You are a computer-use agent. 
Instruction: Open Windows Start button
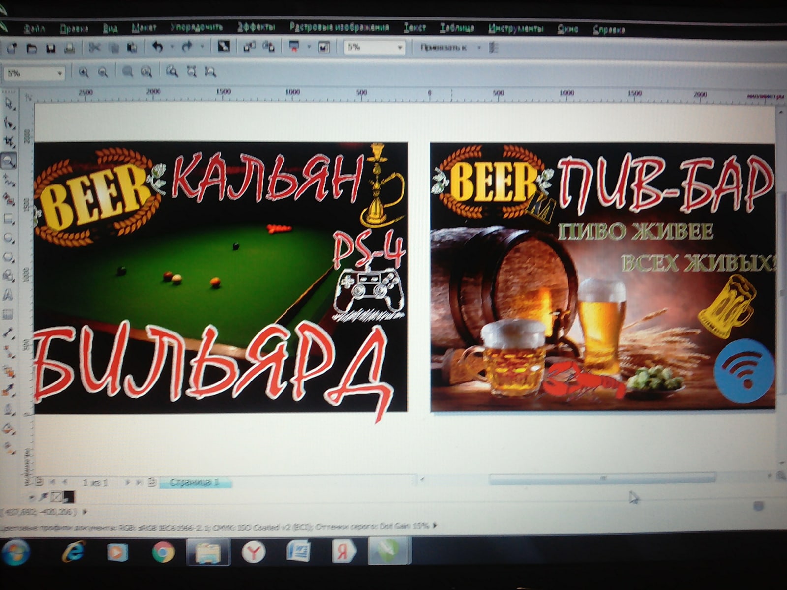15,552
